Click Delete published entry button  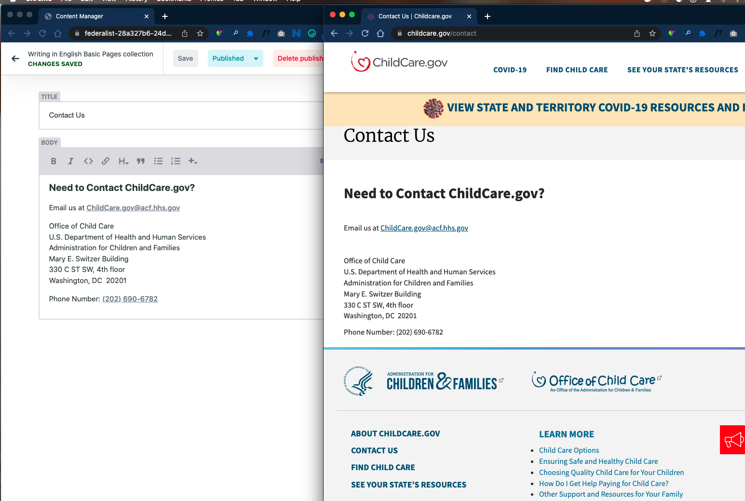[299, 58]
